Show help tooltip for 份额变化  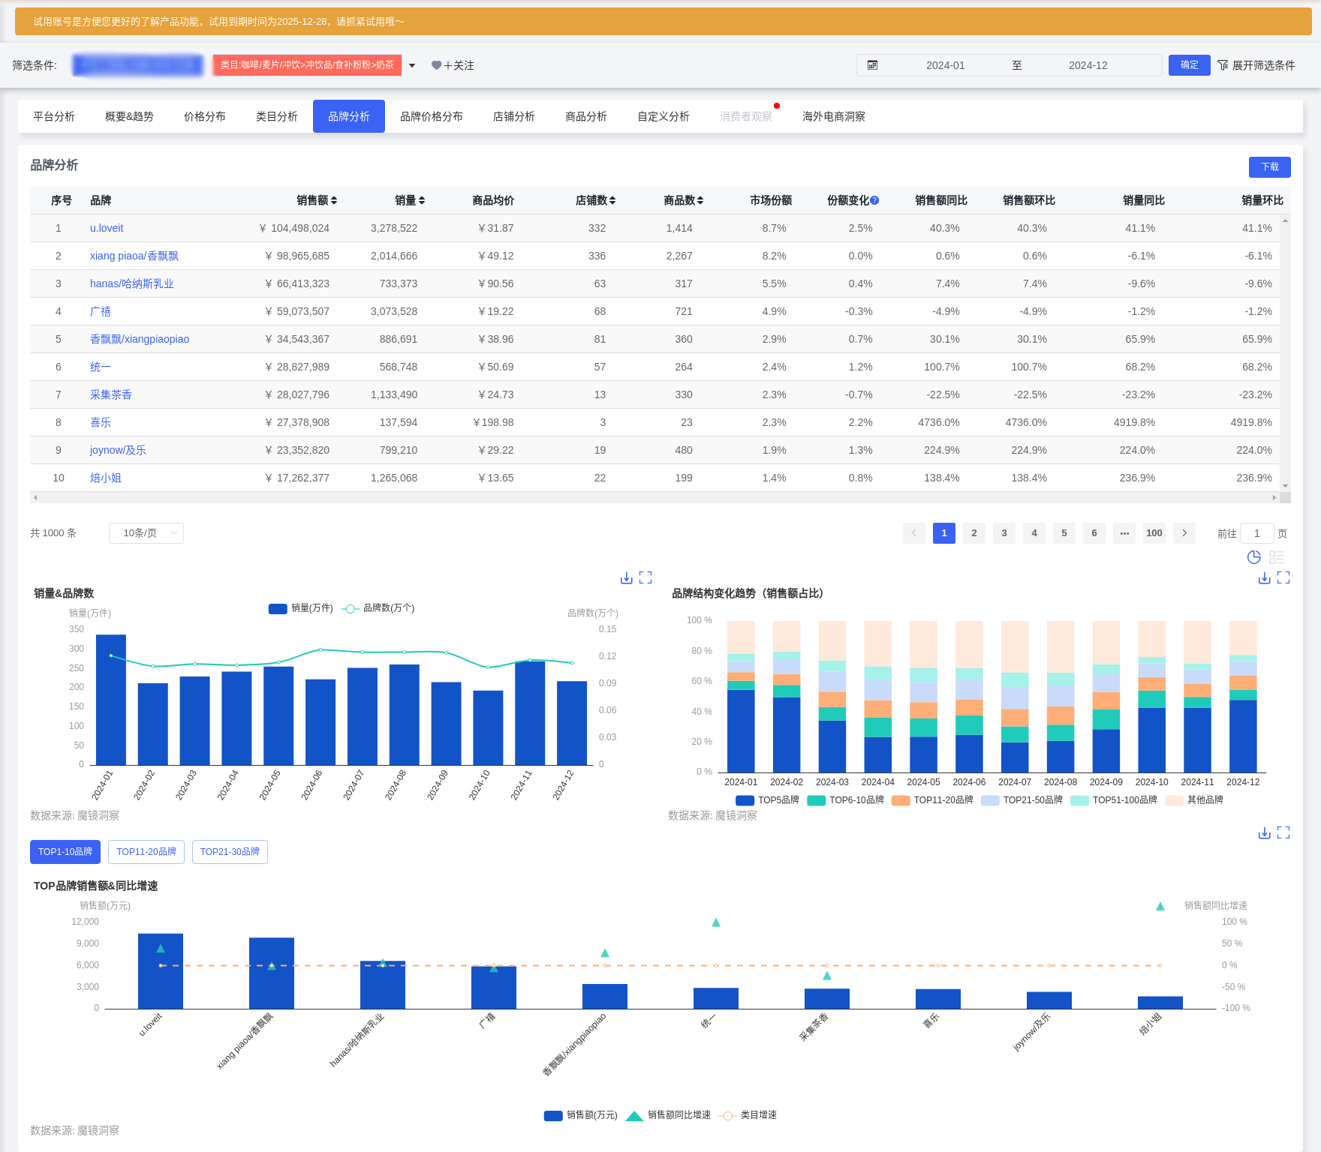[874, 200]
